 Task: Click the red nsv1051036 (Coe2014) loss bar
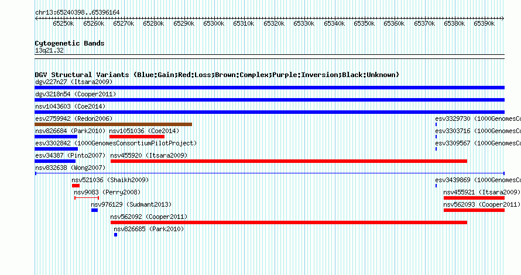(137, 137)
